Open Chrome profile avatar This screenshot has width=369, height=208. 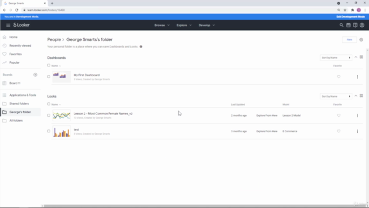359,10
